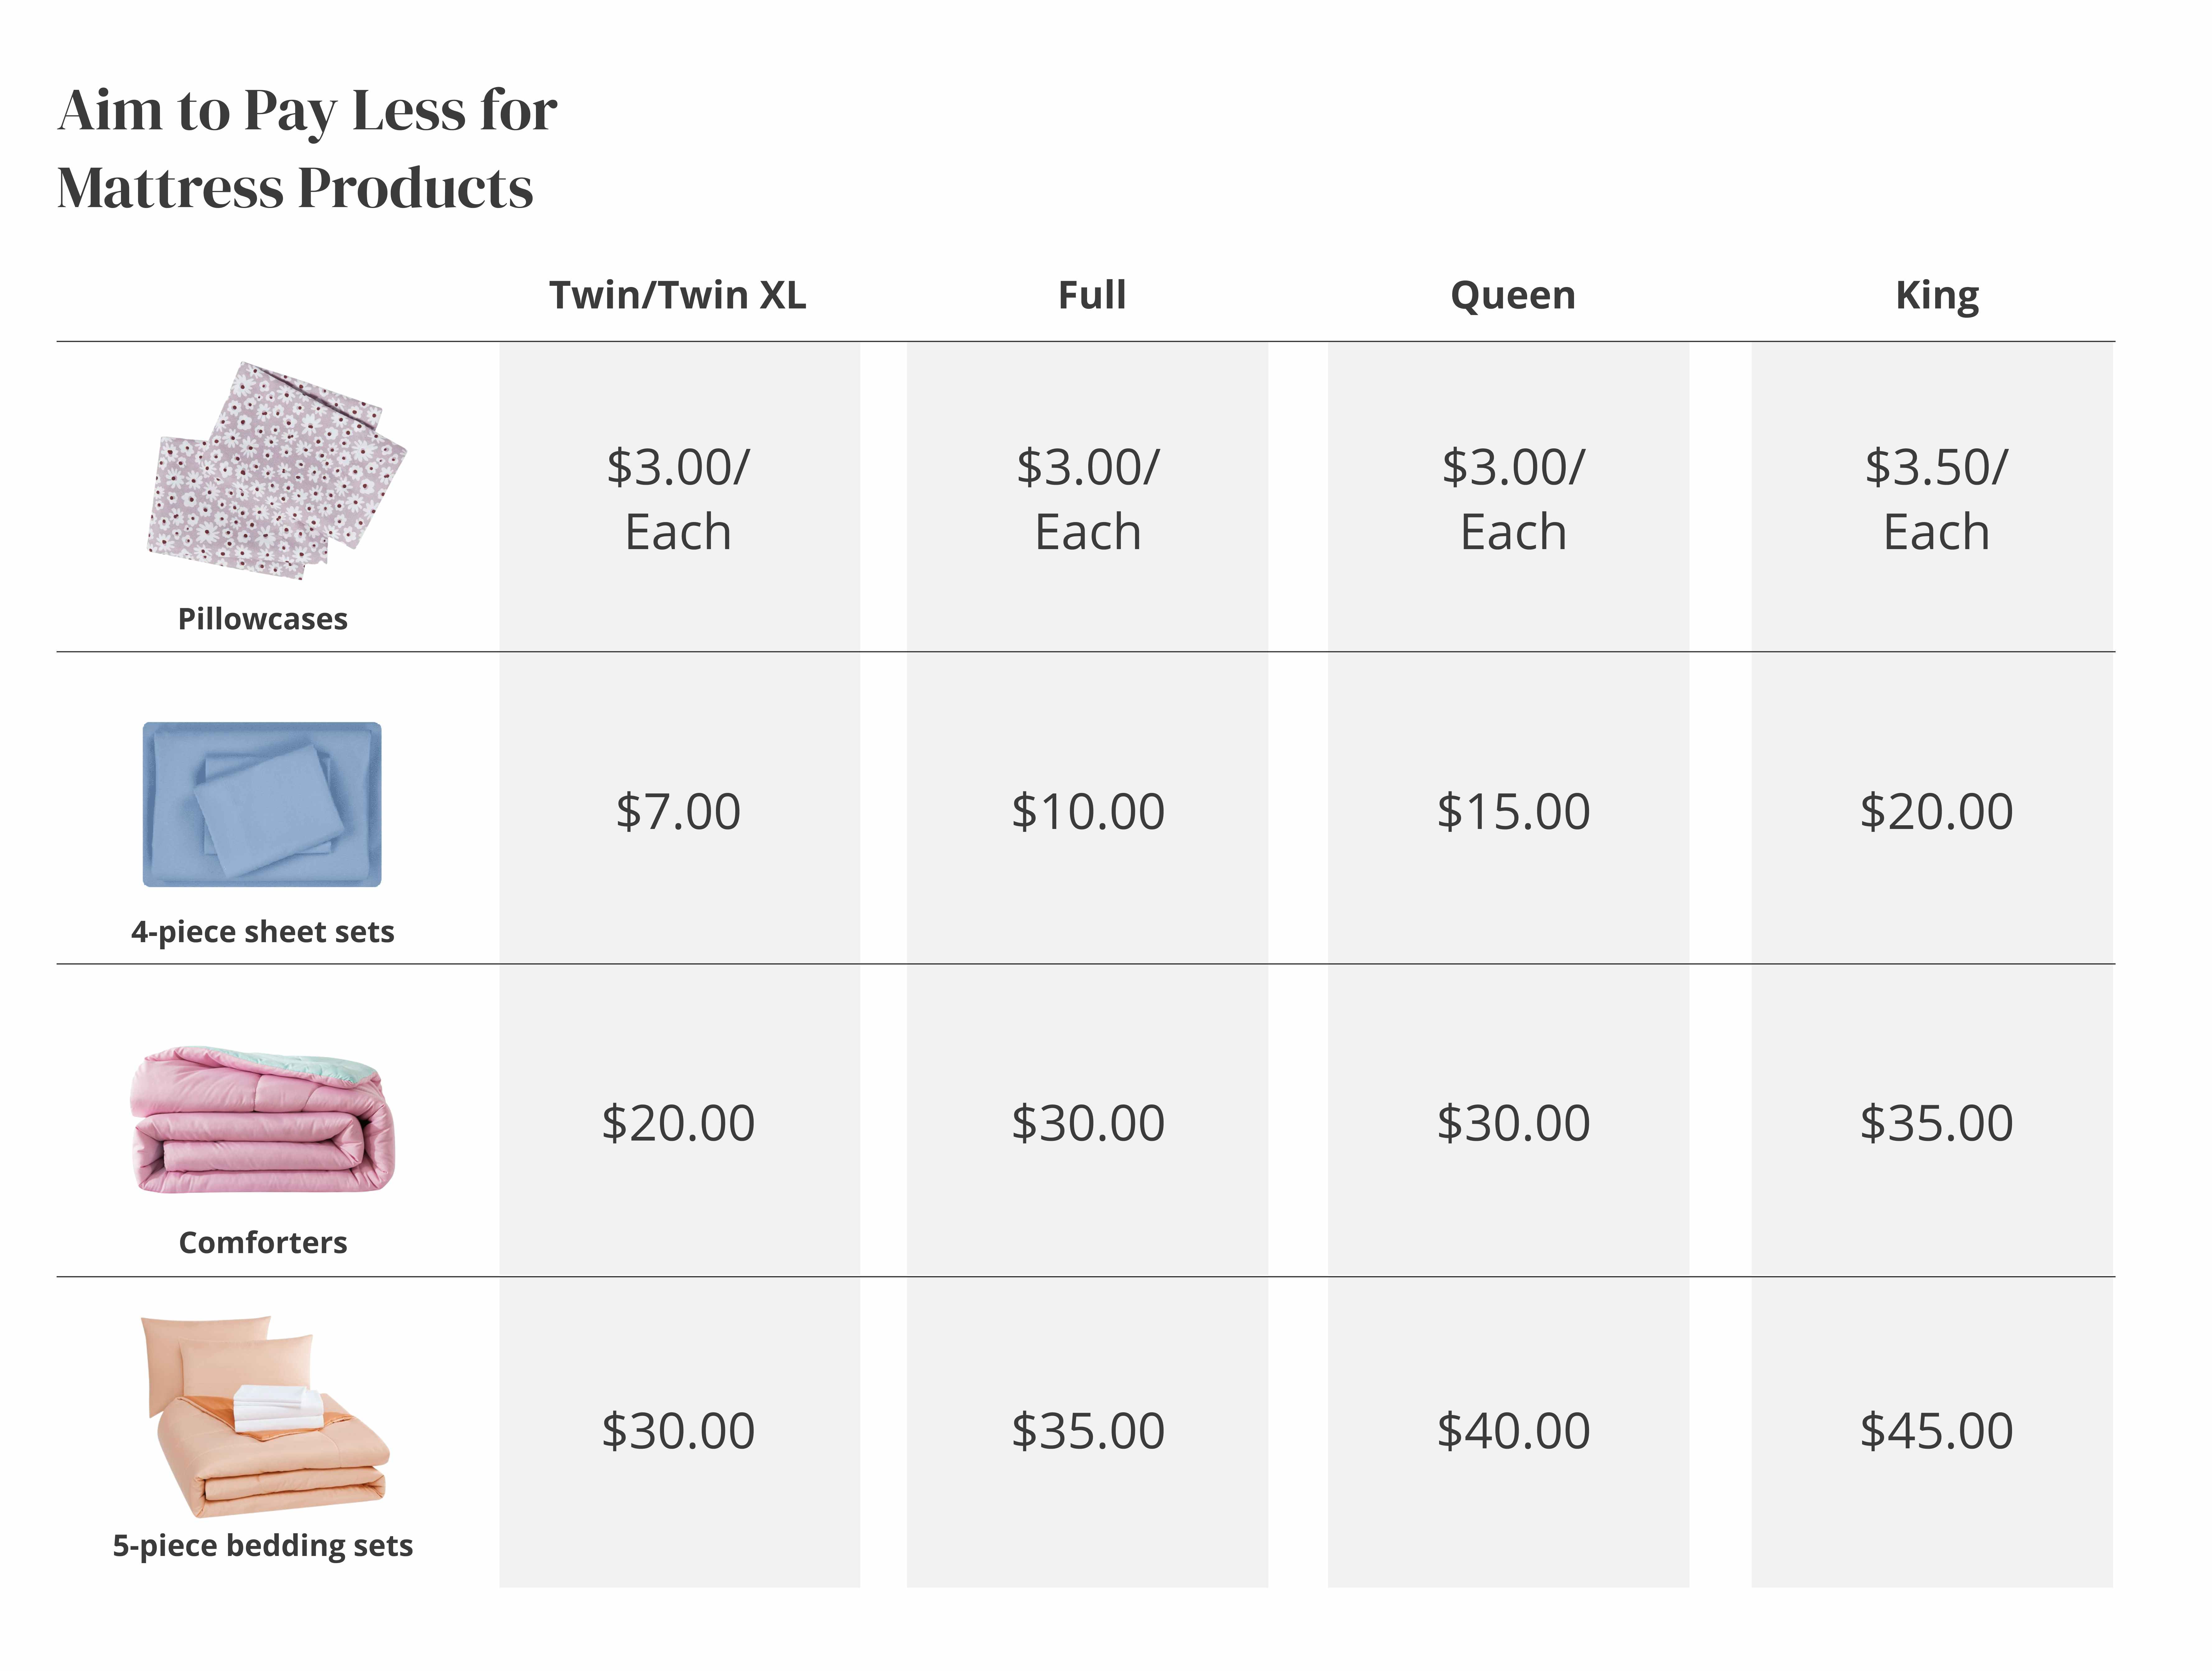
Task: Click the Queen column header
Action: coord(1513,295)
